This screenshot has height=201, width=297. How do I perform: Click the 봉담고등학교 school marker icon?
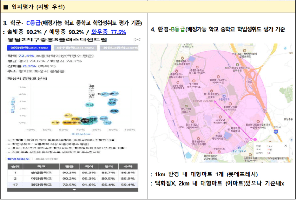pyautogui.click(x=239, y=148)
